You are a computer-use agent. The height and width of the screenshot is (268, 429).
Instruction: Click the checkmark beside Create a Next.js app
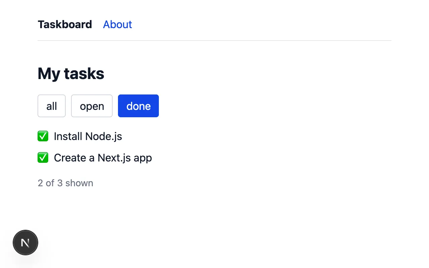click(x=43, y=158)
